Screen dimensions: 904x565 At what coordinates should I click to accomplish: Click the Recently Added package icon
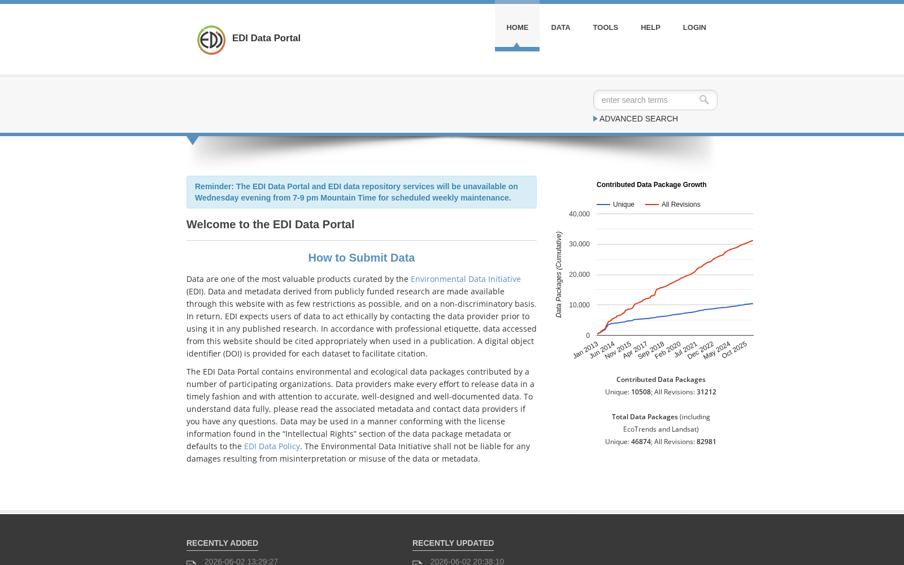tap(192, 563)
